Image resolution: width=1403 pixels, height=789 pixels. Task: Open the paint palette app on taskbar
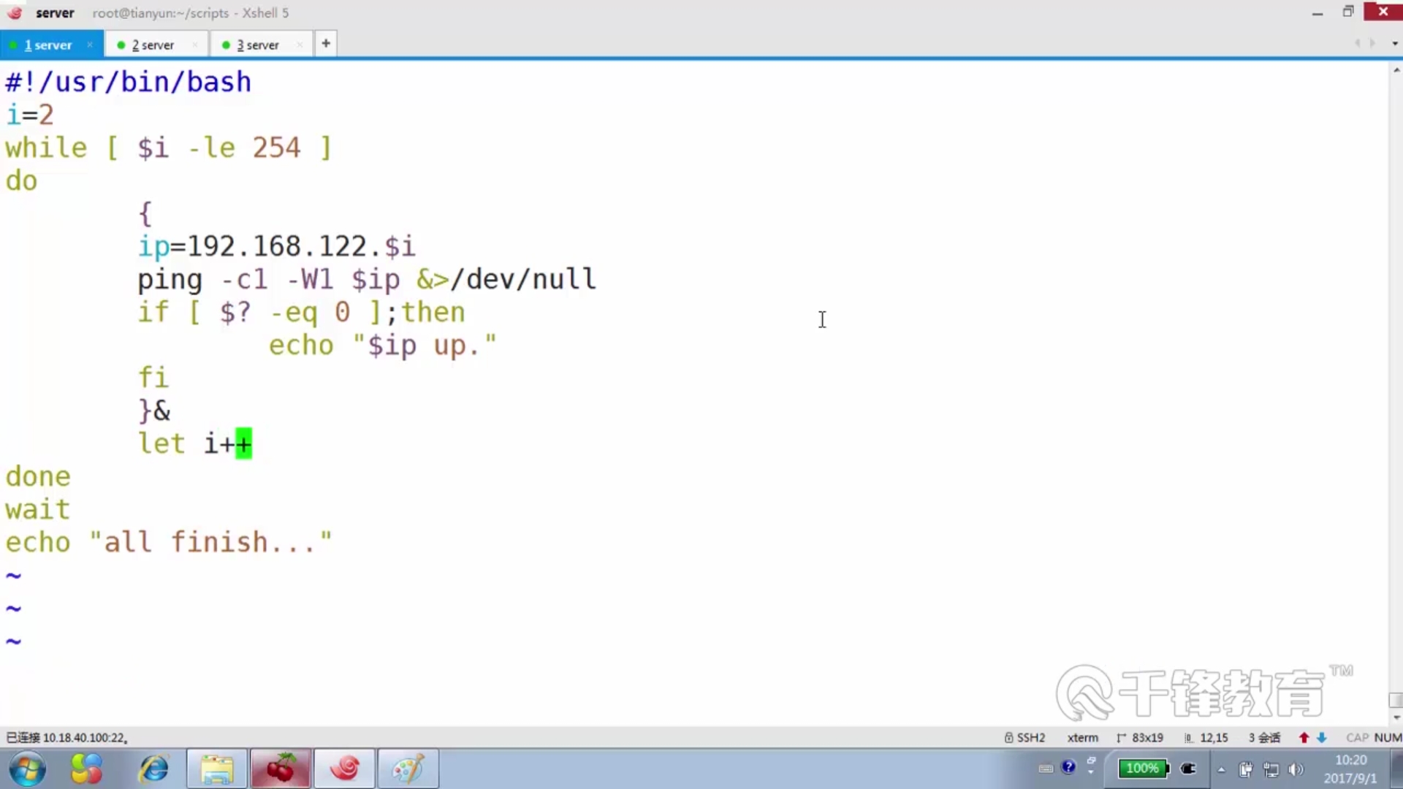(407, 769)
